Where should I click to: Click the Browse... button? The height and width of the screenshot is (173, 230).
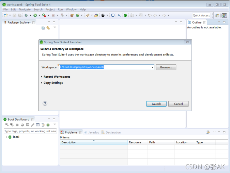pyautogui.click(x=166, y=67)
